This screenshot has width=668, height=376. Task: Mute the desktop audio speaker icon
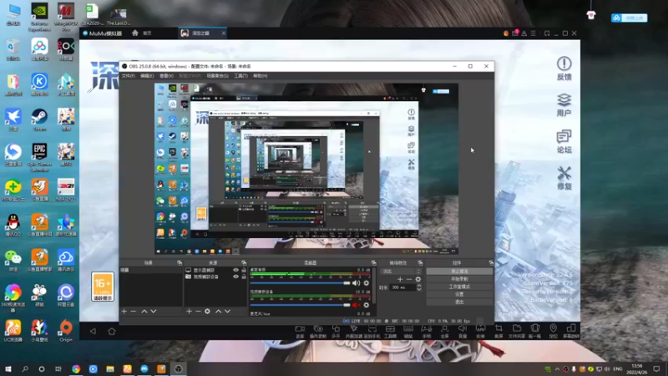[357, 283]
